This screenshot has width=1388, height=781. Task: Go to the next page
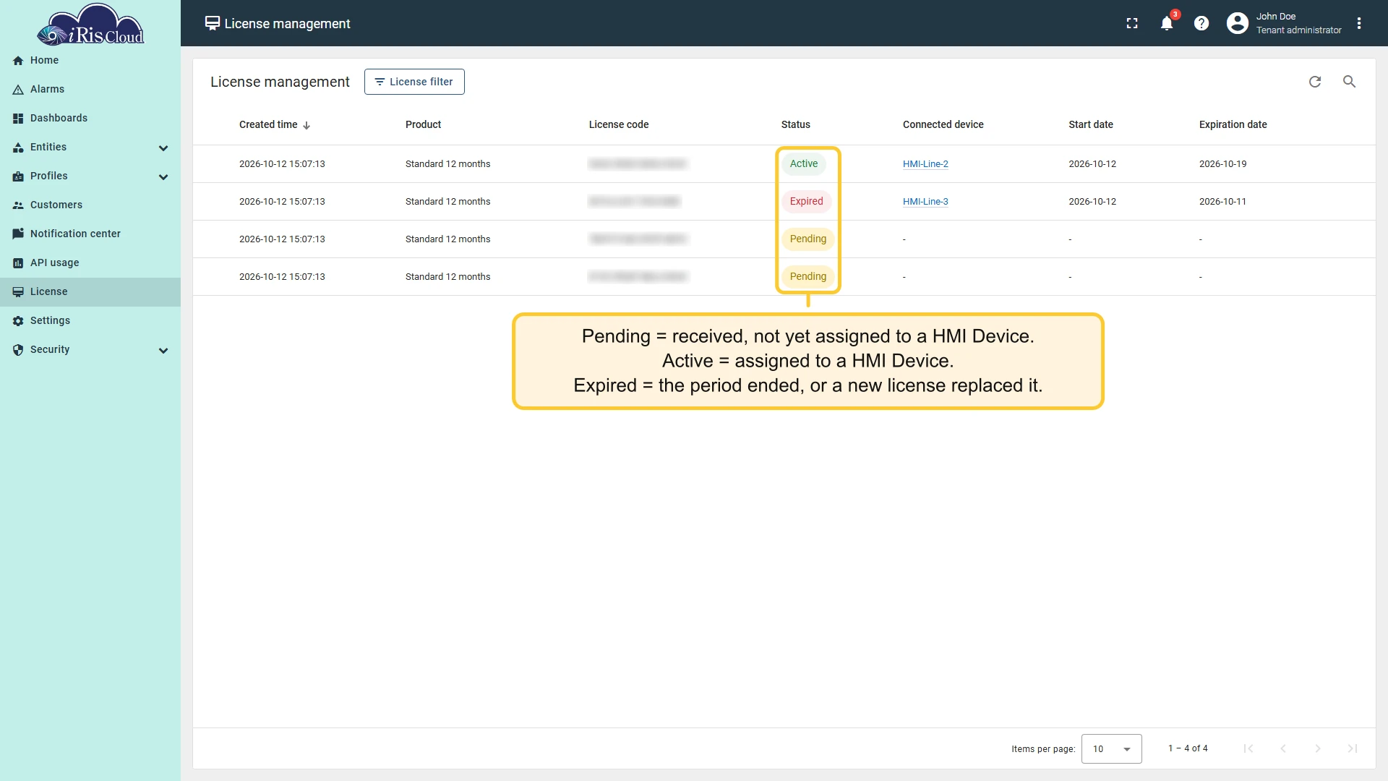click(x=1318, y=748)
